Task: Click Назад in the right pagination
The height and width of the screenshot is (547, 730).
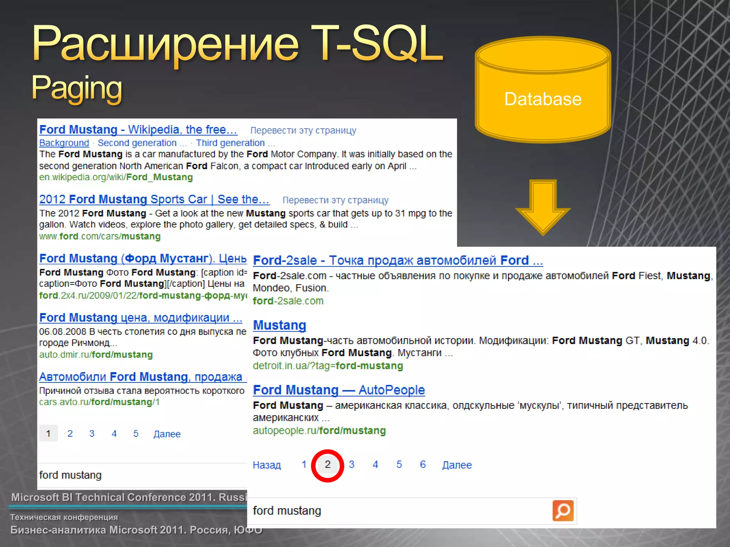Action: point(267,465)
